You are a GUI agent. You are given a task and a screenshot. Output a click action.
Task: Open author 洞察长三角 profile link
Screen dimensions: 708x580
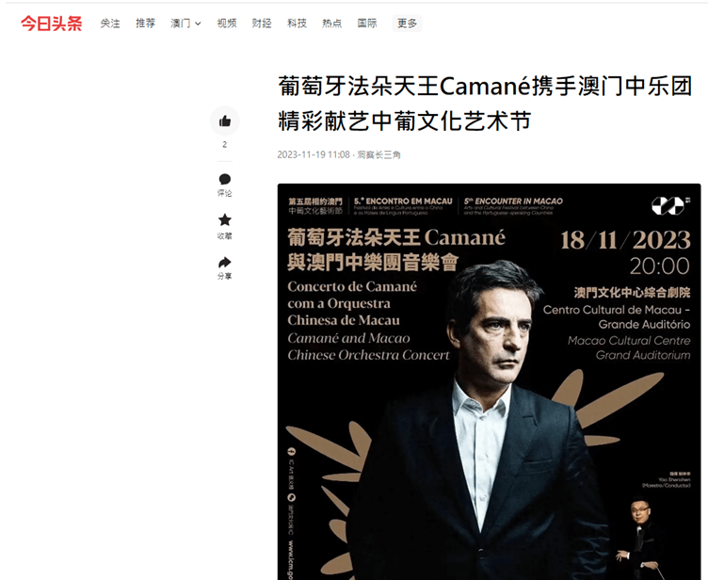coord(378,155)
